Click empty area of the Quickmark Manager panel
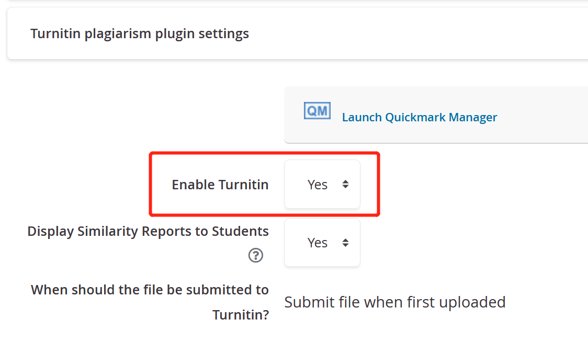Image resolution: width=588 pixels, height=342 pixels. (544, 115)
